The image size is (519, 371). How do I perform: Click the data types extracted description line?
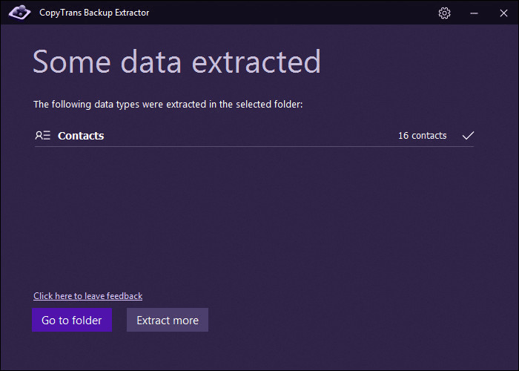[168, 105]
